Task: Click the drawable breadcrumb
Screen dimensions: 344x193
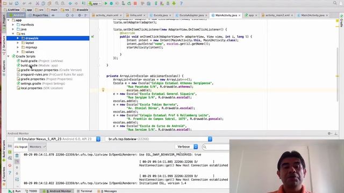Action: coord(80,10)
